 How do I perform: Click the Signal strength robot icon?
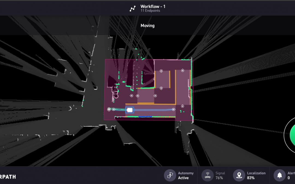pyautogui.click(x=207, y=175)
